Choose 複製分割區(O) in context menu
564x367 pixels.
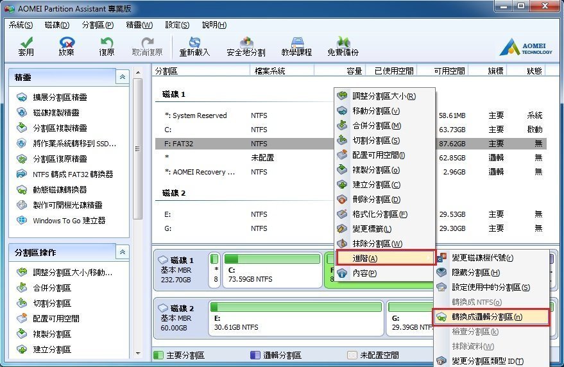(384, 170)
